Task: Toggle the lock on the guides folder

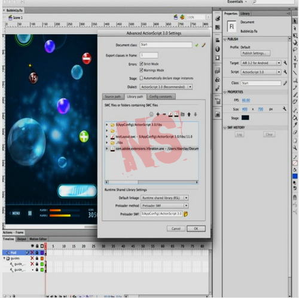Action: tap(37, 258)
